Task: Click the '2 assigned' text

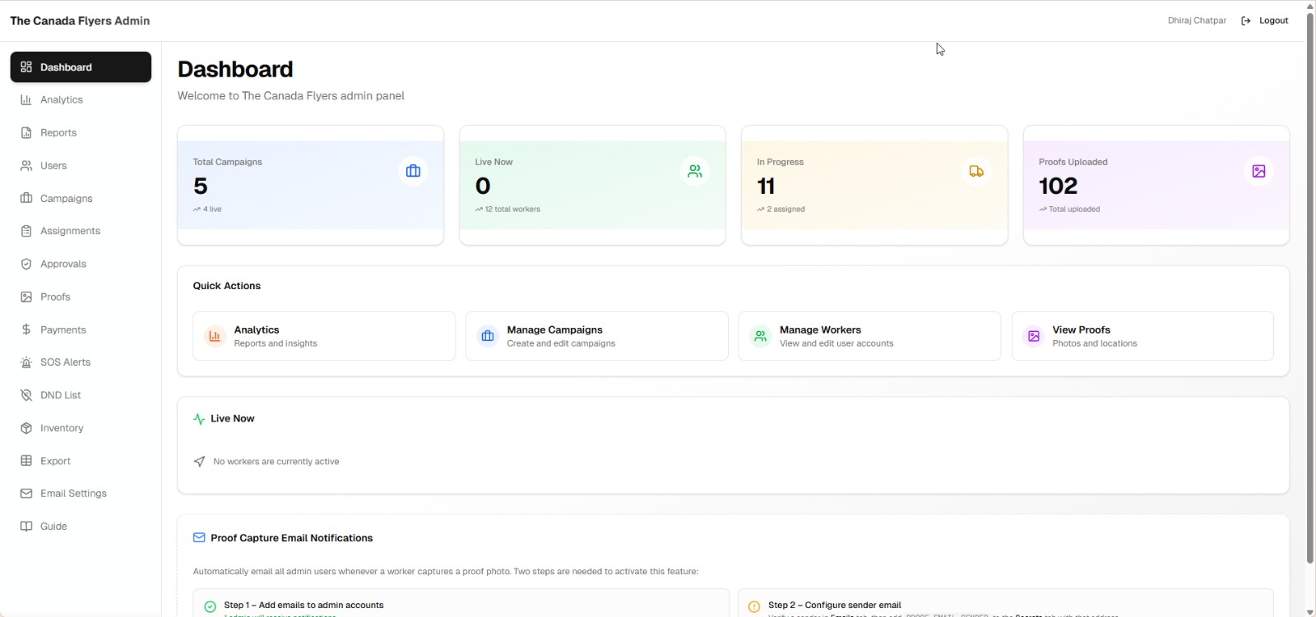Action: pos(785,210)
